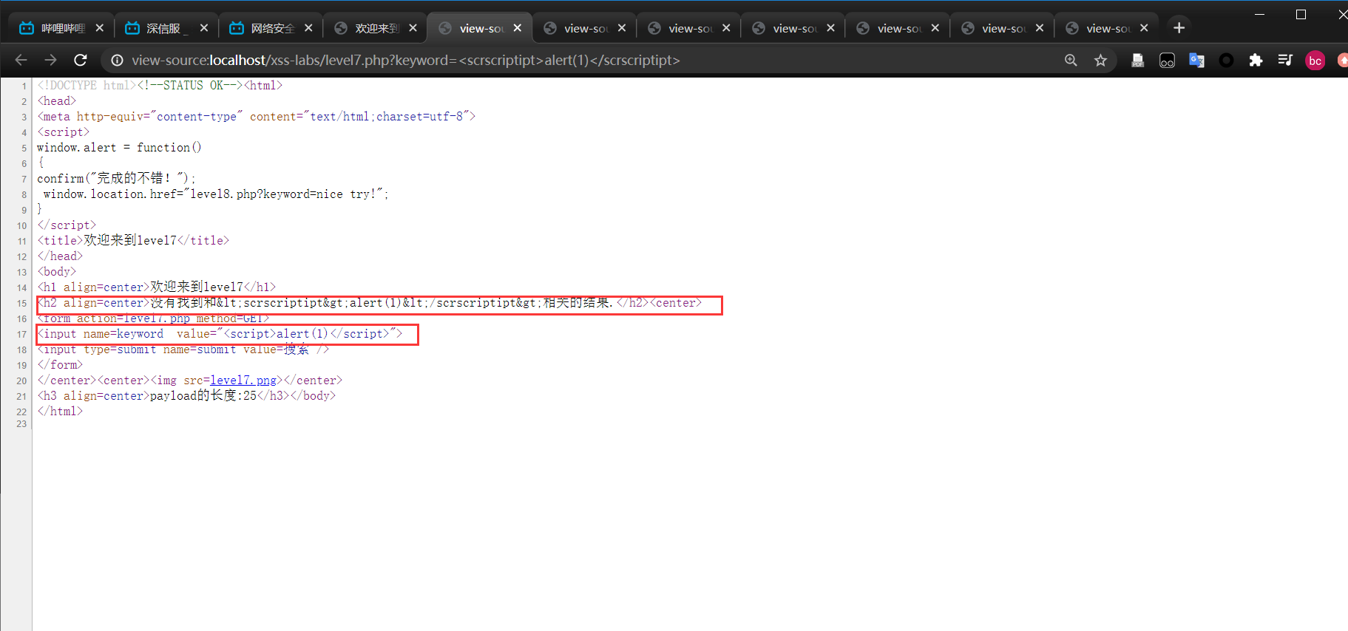Close the 深信服 tab
This screenshot has width=1348, height=631.
(x=204, y=28)
